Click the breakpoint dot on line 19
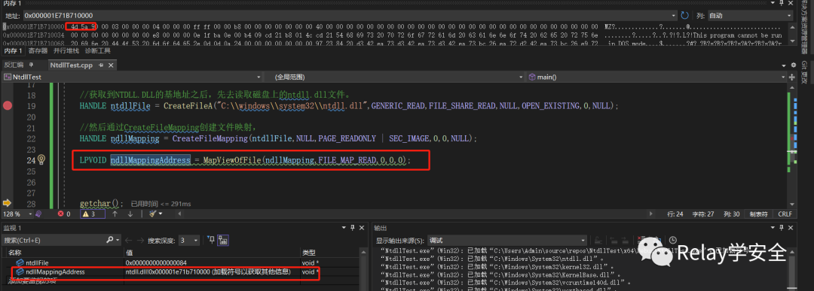This screenshot has height=291, width=814. click(8, 105)
